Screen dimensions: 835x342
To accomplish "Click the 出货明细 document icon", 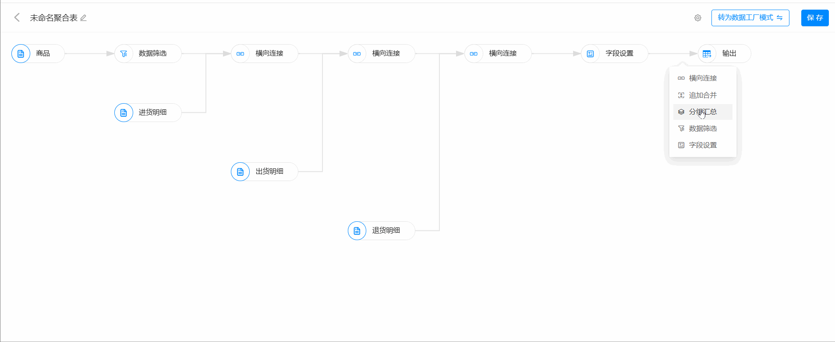I will click(x=240, y=172).
